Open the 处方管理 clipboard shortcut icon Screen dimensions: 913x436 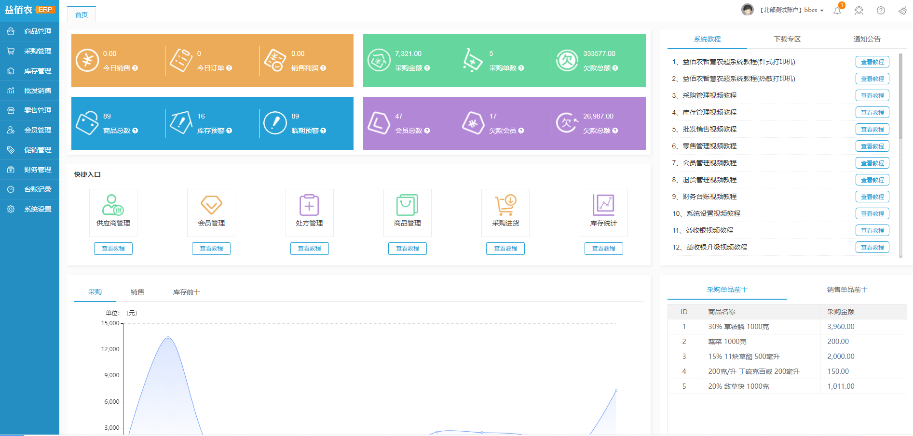[309, 205]
